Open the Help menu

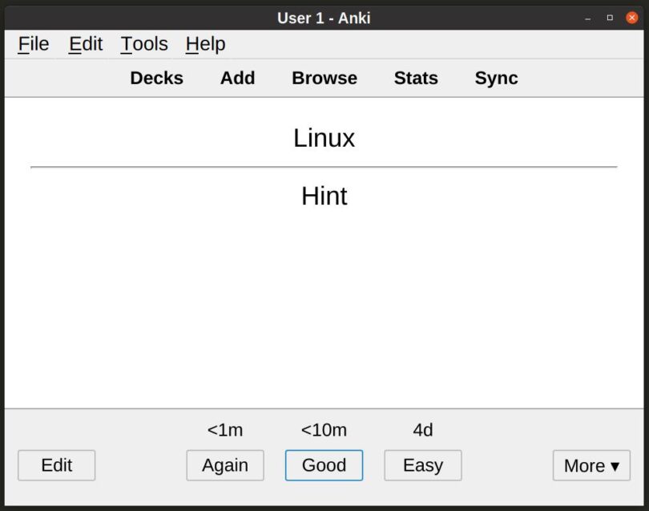pos(204,44)
